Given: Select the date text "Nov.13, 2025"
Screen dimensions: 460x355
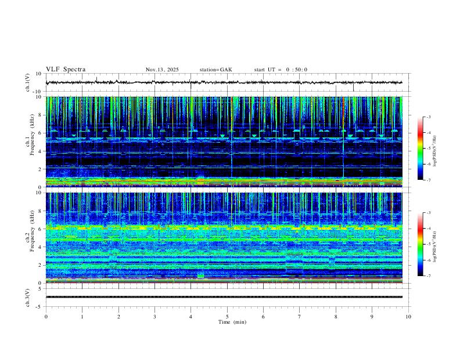Looking at the screenshot, I should (162, 70).
